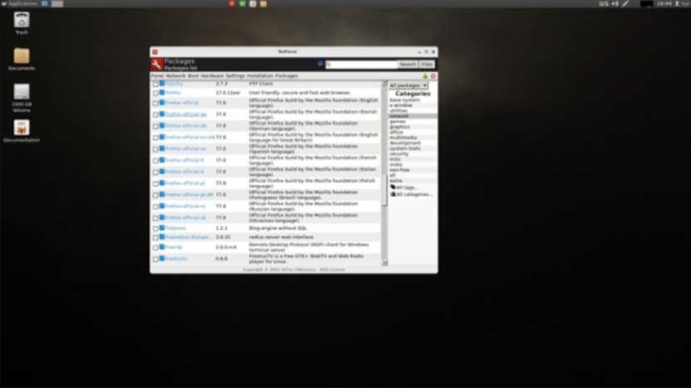Open the 1000 GB Volume desktop icon
This screenshot has height=388, width=691.
(22, 92)
